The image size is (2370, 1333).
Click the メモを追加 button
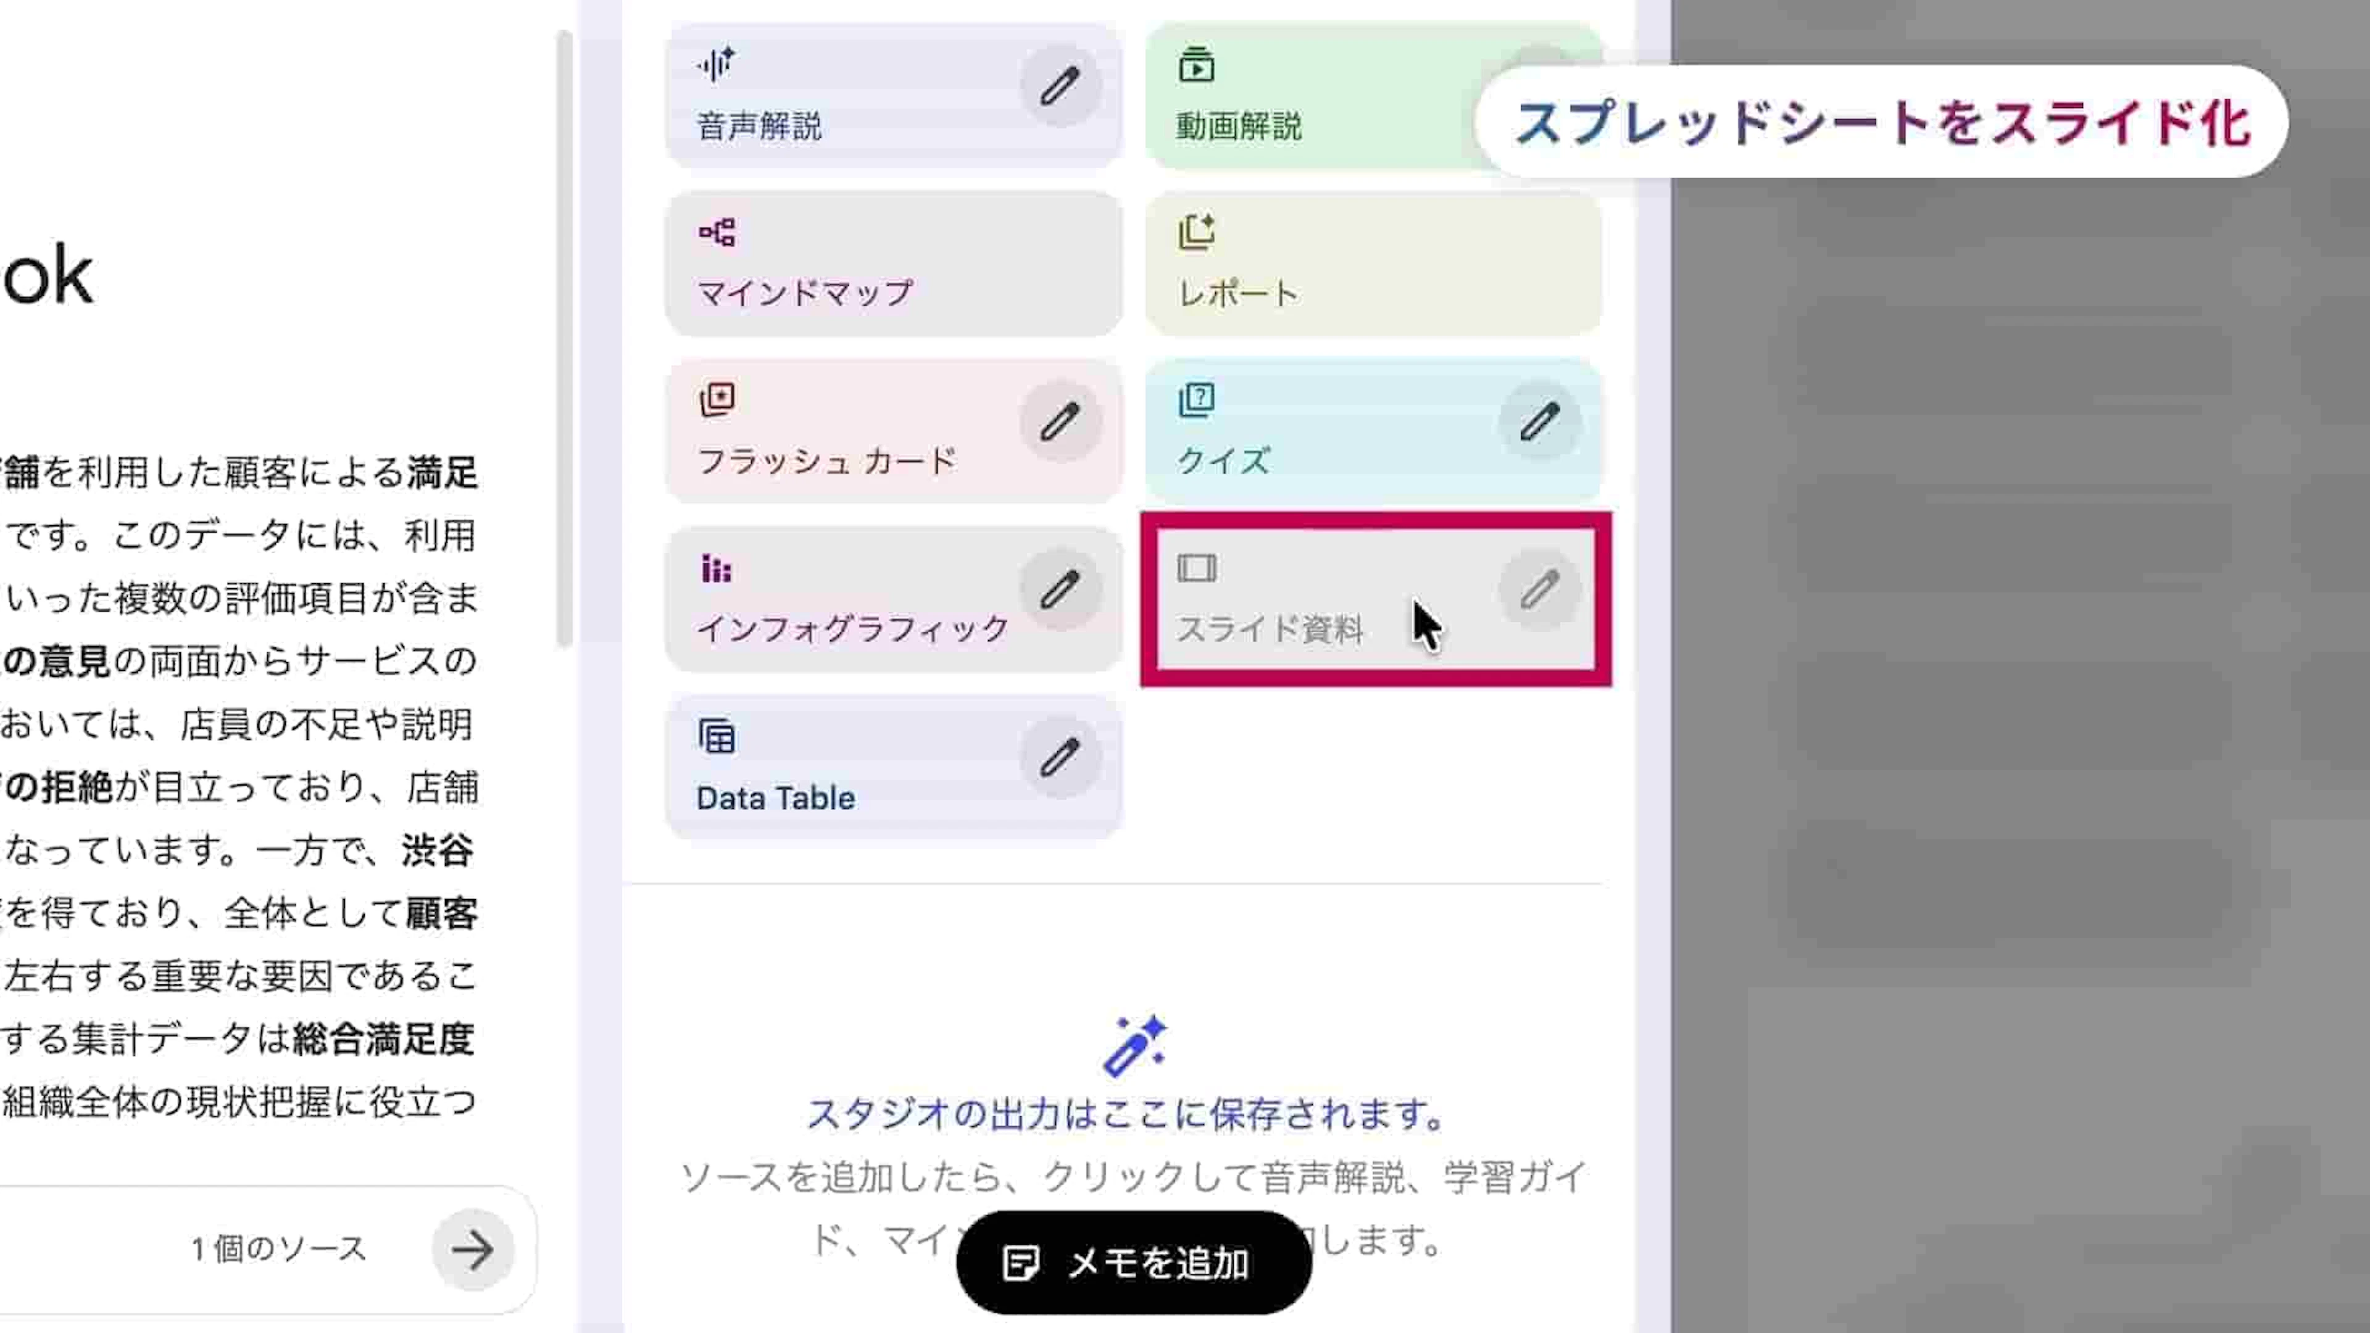point(1134,1263)
